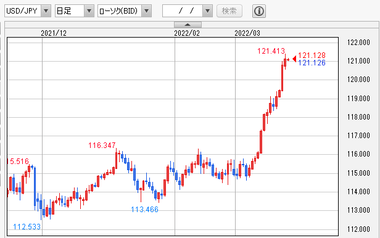Click the 113.000 price axis label

click(358, 210)
